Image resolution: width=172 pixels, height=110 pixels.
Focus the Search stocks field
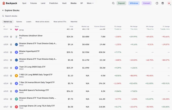pos(11,16)
